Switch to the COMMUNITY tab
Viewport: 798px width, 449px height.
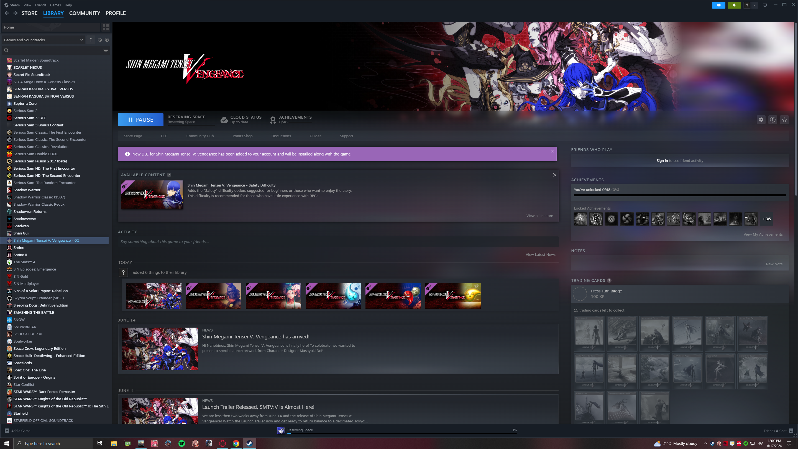click(85, 13)
